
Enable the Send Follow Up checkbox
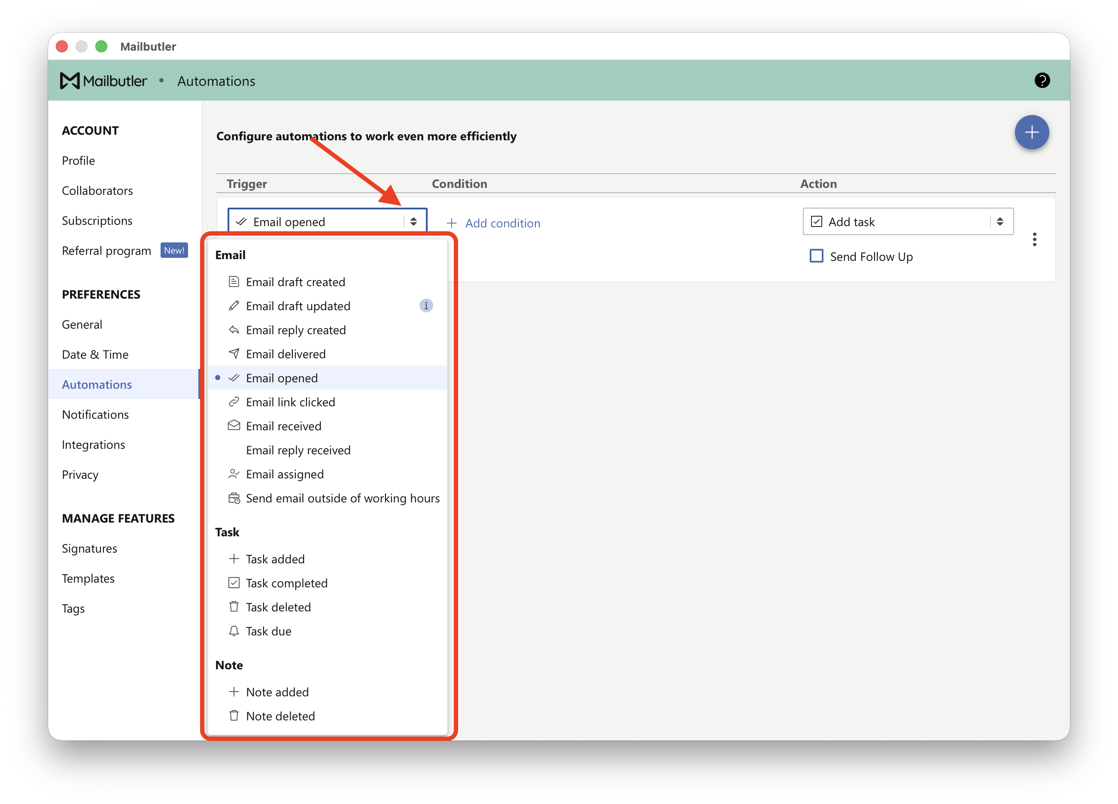[816, 256]
